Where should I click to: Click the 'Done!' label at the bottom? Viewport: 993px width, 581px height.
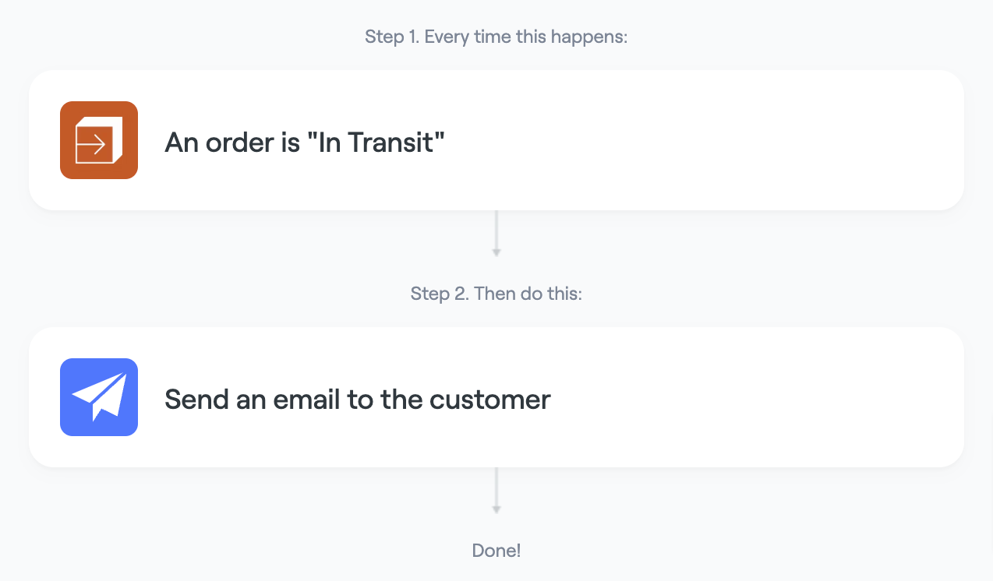click(x=497, y=551)
